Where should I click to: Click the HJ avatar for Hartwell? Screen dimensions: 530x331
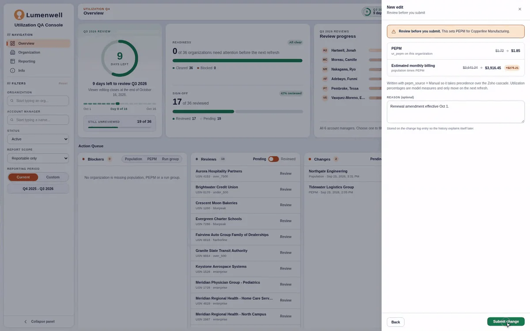tap(325, 50)
